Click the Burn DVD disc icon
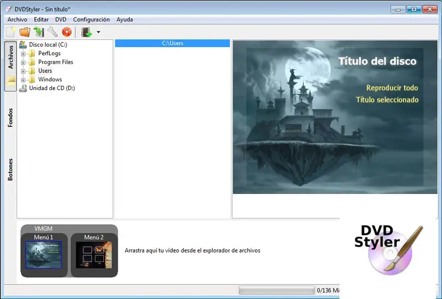The width and height of the screenshot is (442, 299). click(x=67, y=32)
